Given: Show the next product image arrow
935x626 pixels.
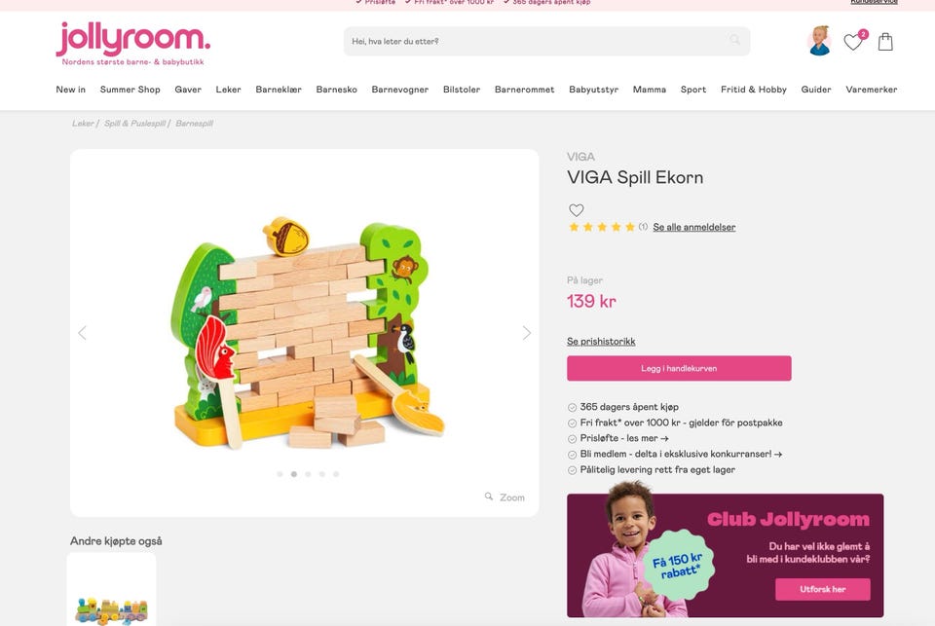Looking at the screenshot, I should tap(527, 333).
